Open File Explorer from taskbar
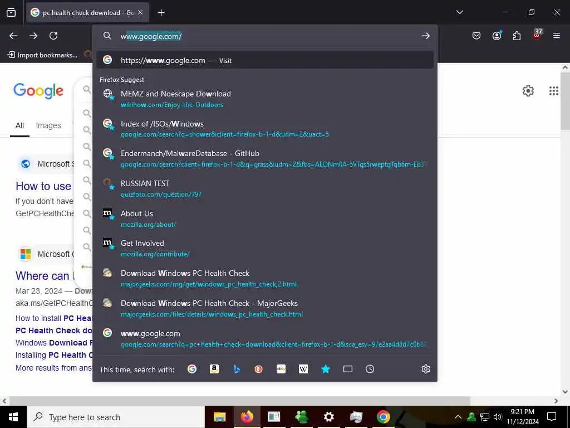The height and width of the screenshot is (428, 570). pos(219,417)
